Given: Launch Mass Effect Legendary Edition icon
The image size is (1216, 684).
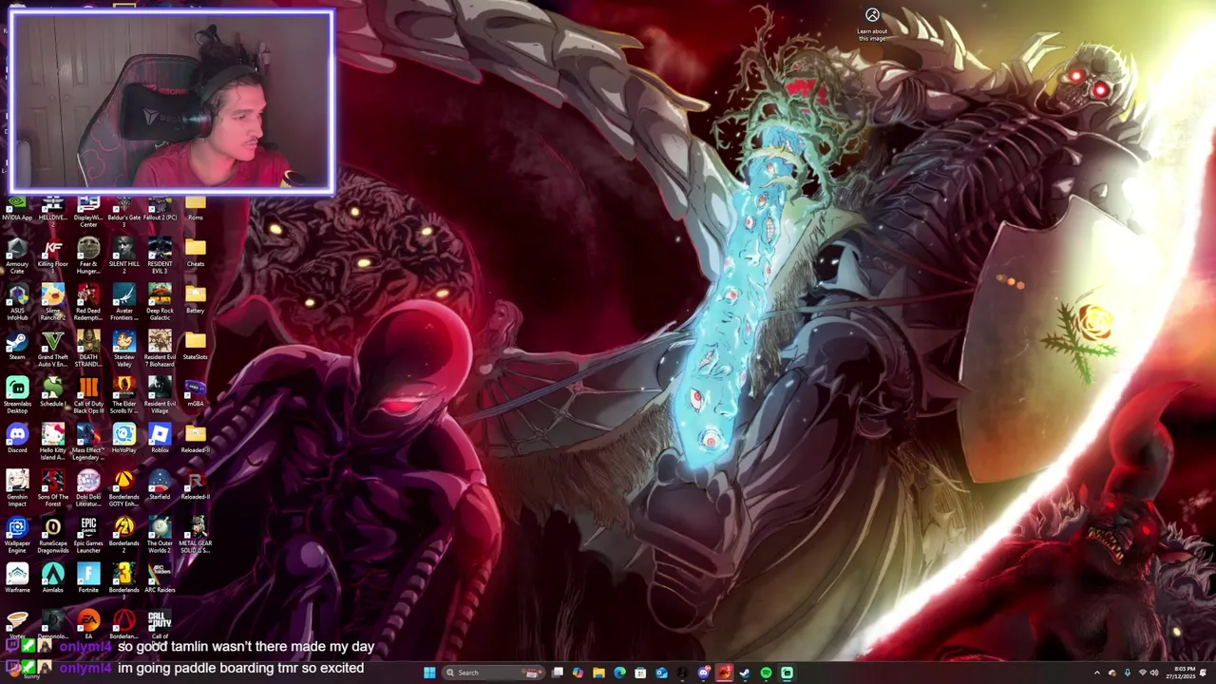Looking at the screenshot, I should coord(88,440).
